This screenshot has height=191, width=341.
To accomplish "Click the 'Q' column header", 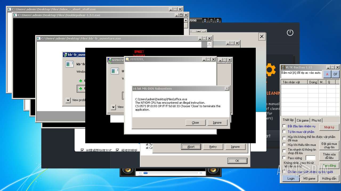I will pos(330,82).
